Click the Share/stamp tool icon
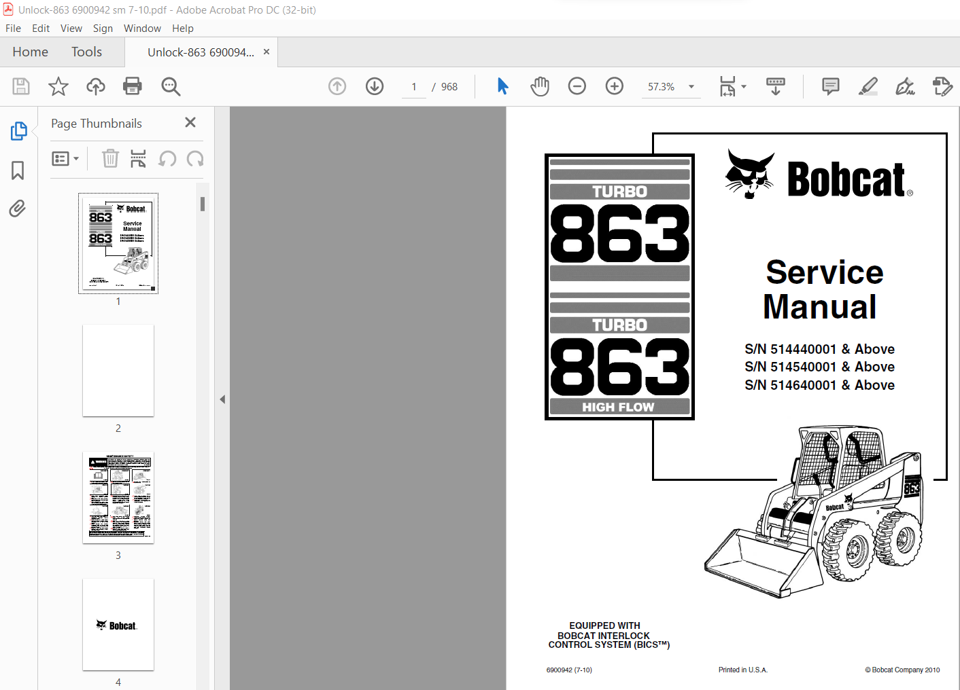960x690 pixels. pos(942,86)
